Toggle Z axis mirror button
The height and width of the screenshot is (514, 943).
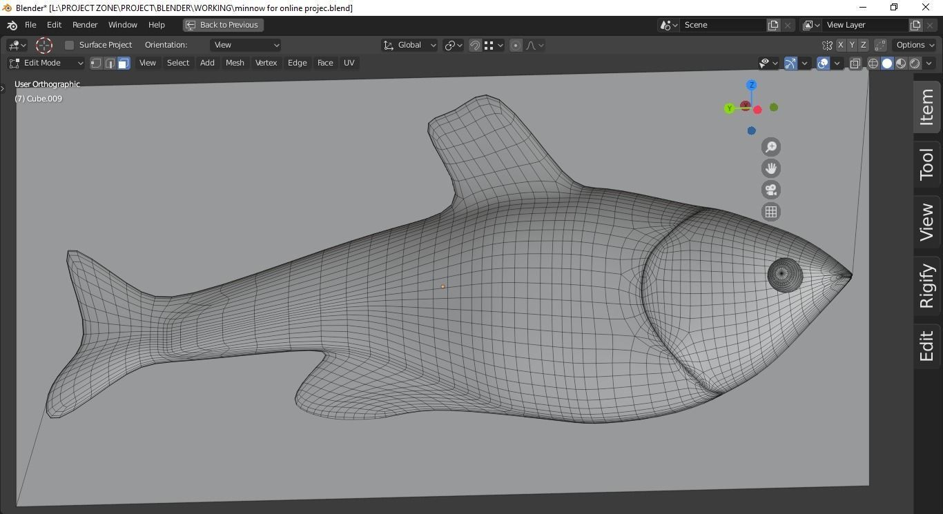pos(863,45)
